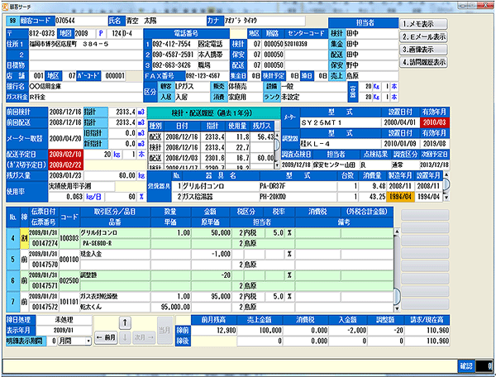The height and width of the screenshot is (377, 496).
Task: Click the ガス料金 field R料金
Action: tap(85, 97)
